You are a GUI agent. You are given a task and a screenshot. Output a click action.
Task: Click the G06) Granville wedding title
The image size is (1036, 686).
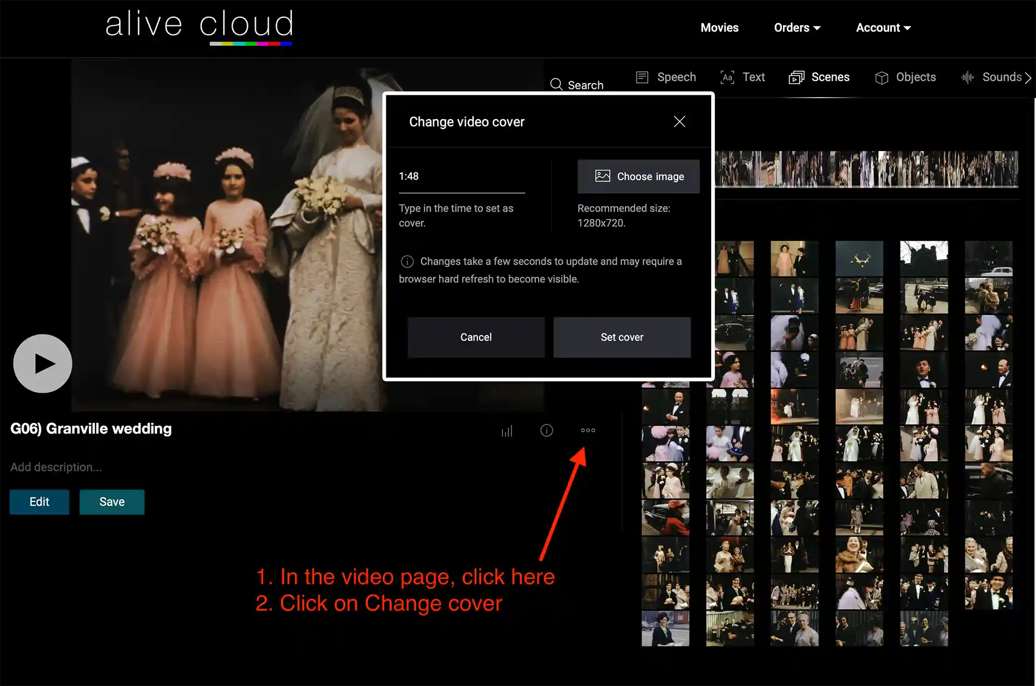pos(91,429)
